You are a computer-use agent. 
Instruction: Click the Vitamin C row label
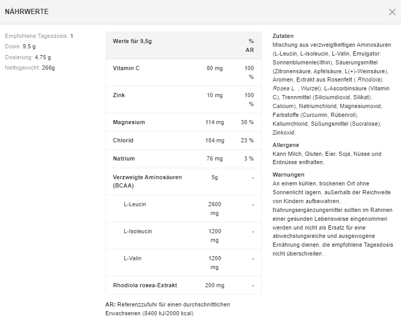pyautogui.click(x=126, y=68)
